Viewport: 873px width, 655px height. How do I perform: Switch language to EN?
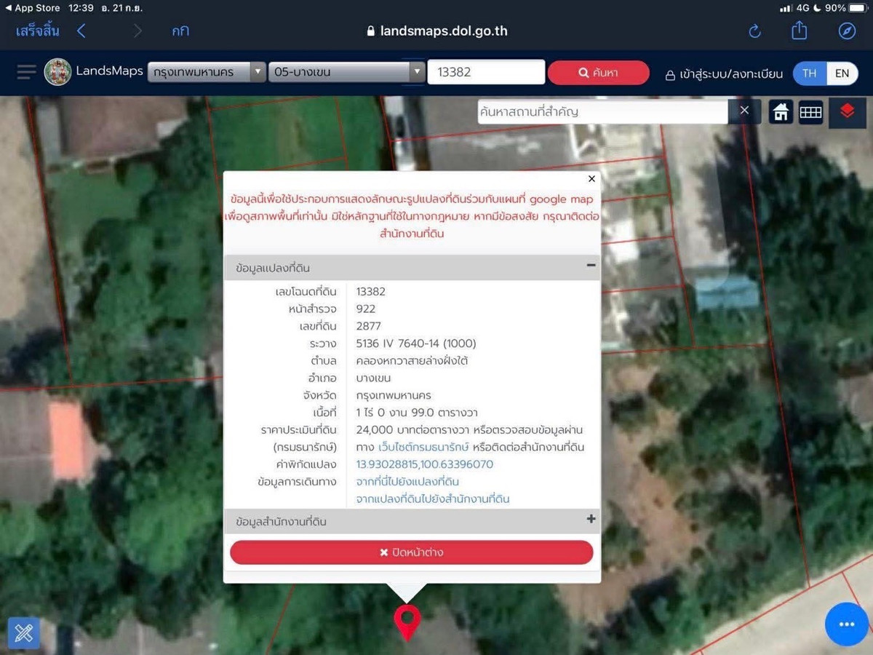click(842, 74)
